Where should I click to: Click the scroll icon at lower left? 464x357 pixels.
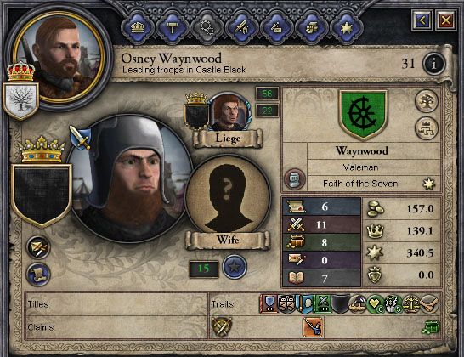(38, 275)
